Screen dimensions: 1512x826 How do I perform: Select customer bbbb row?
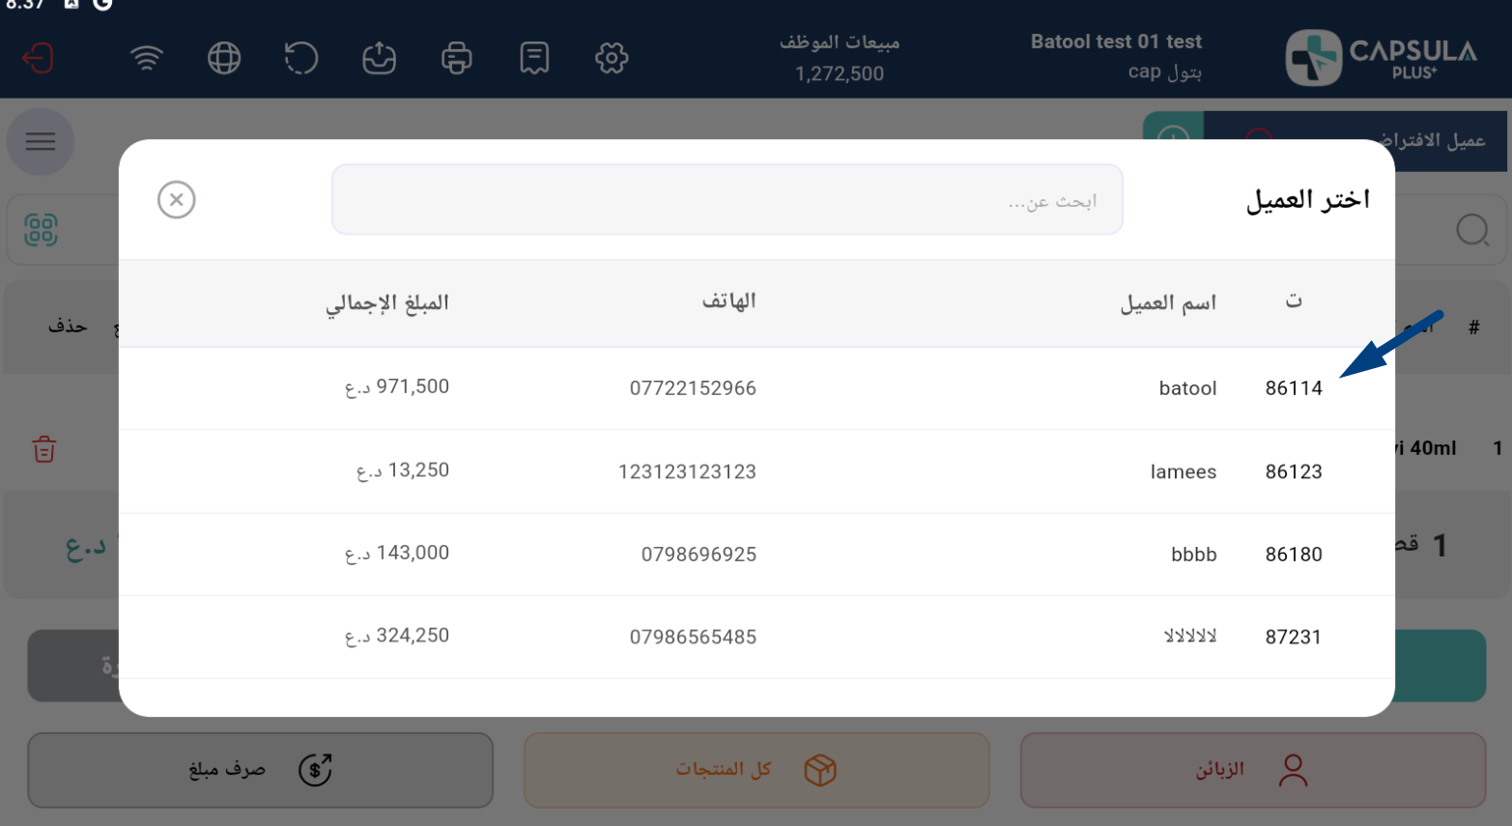click(756, 555)
